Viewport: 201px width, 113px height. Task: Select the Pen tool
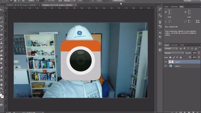point(1,68)
